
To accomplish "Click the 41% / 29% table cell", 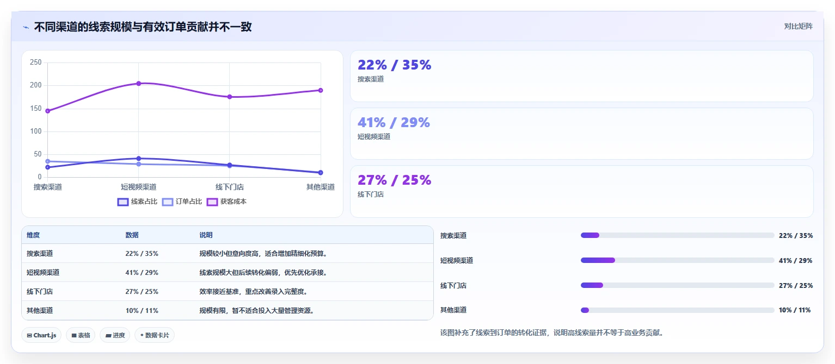I will pos(157,273).
